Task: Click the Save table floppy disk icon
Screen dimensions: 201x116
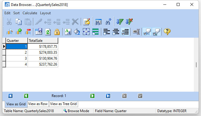Action: click(x=39, y=32)
